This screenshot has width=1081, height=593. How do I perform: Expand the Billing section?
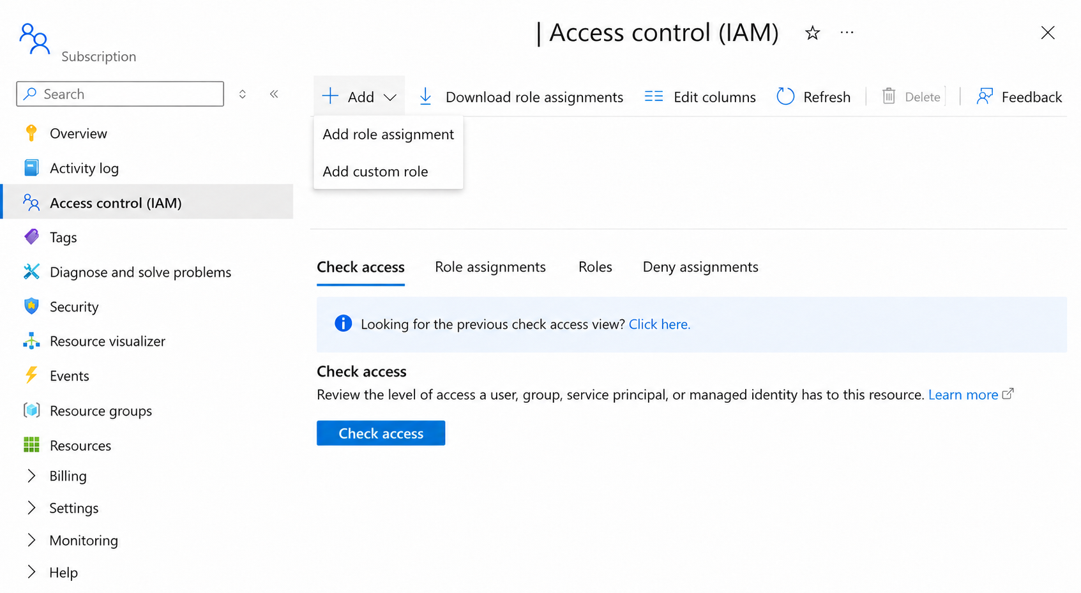point(31,476)
